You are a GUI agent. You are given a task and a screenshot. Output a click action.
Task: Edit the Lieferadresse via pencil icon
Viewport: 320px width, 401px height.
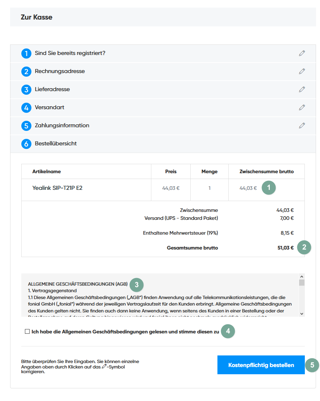(x=302, y=89)
